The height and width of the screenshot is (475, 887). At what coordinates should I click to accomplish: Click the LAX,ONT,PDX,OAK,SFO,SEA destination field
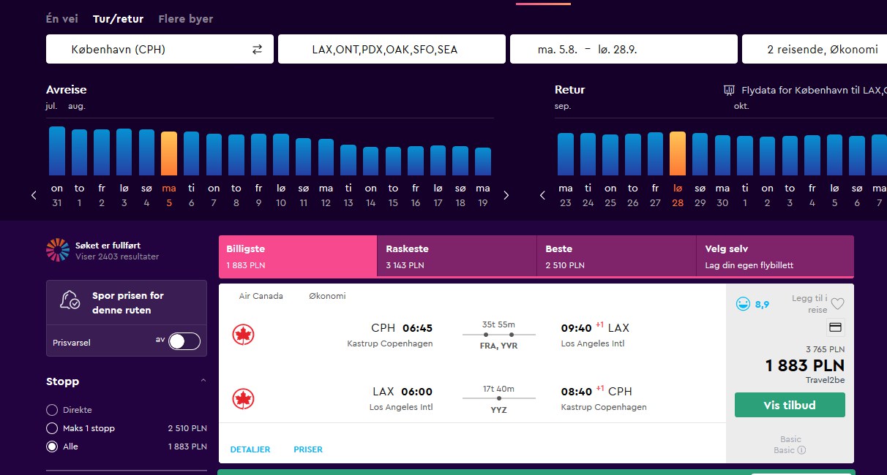coord(392,49)
